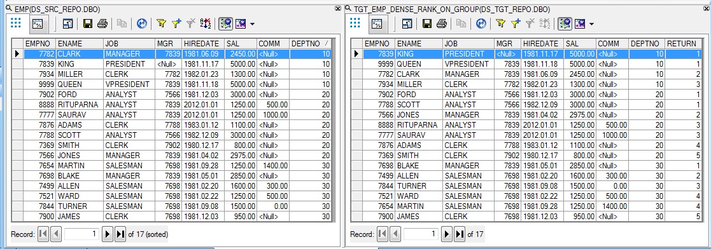Click the copy icon in EMP toolbar
The image size is (711, 249).
click(x=122, y=24)
